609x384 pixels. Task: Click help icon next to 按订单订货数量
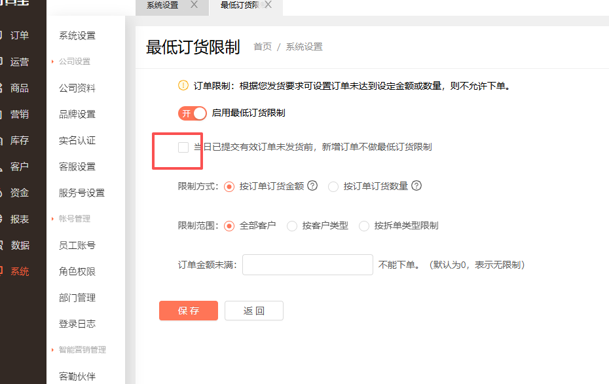tap(416, 186)
